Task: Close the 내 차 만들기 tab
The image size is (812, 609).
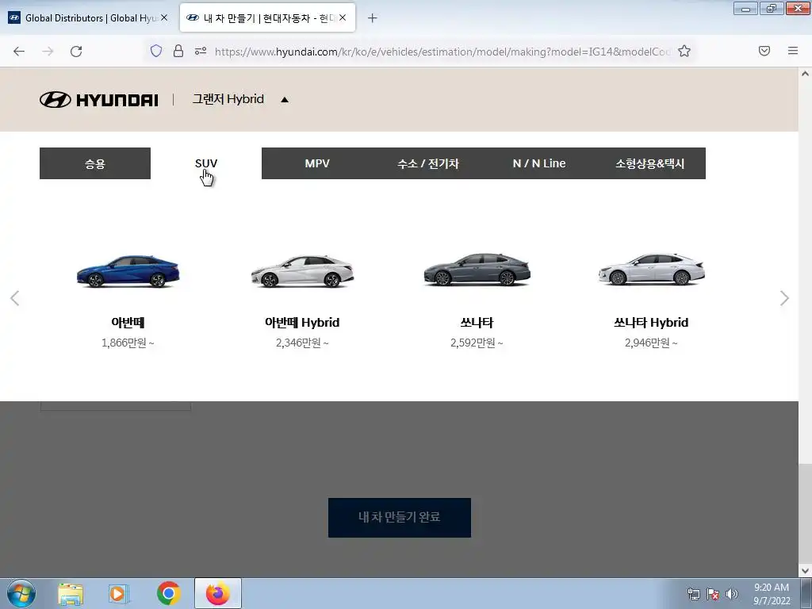Action: click(x=343, y=17)
